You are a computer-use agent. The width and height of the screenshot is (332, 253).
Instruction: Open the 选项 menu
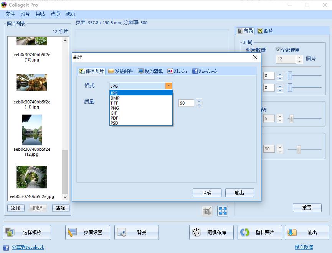(x=55, y=14)
